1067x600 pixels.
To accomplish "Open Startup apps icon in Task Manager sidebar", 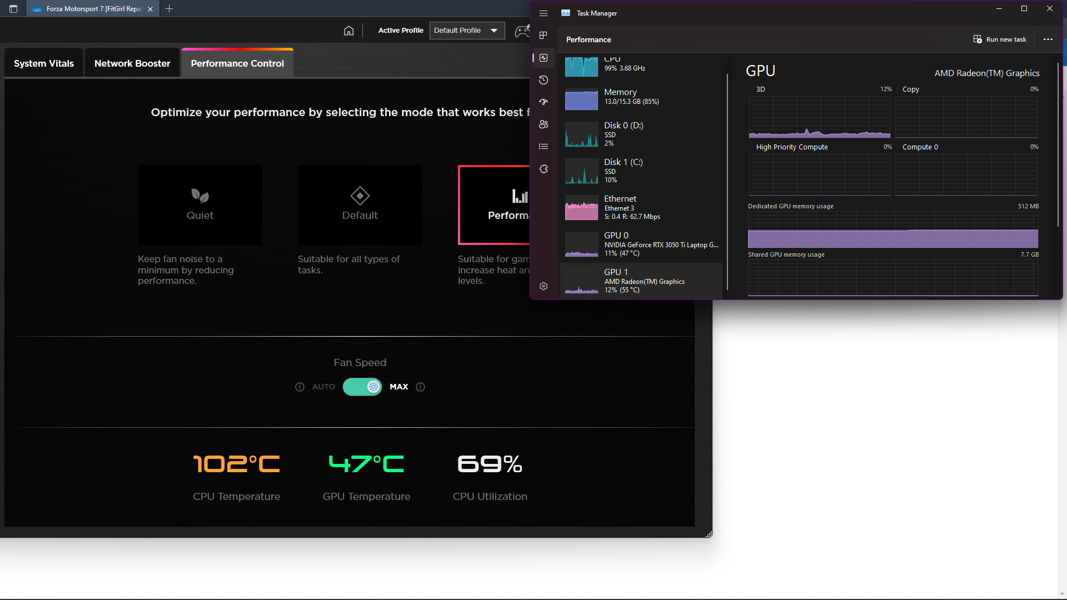I will pos(544,102).
